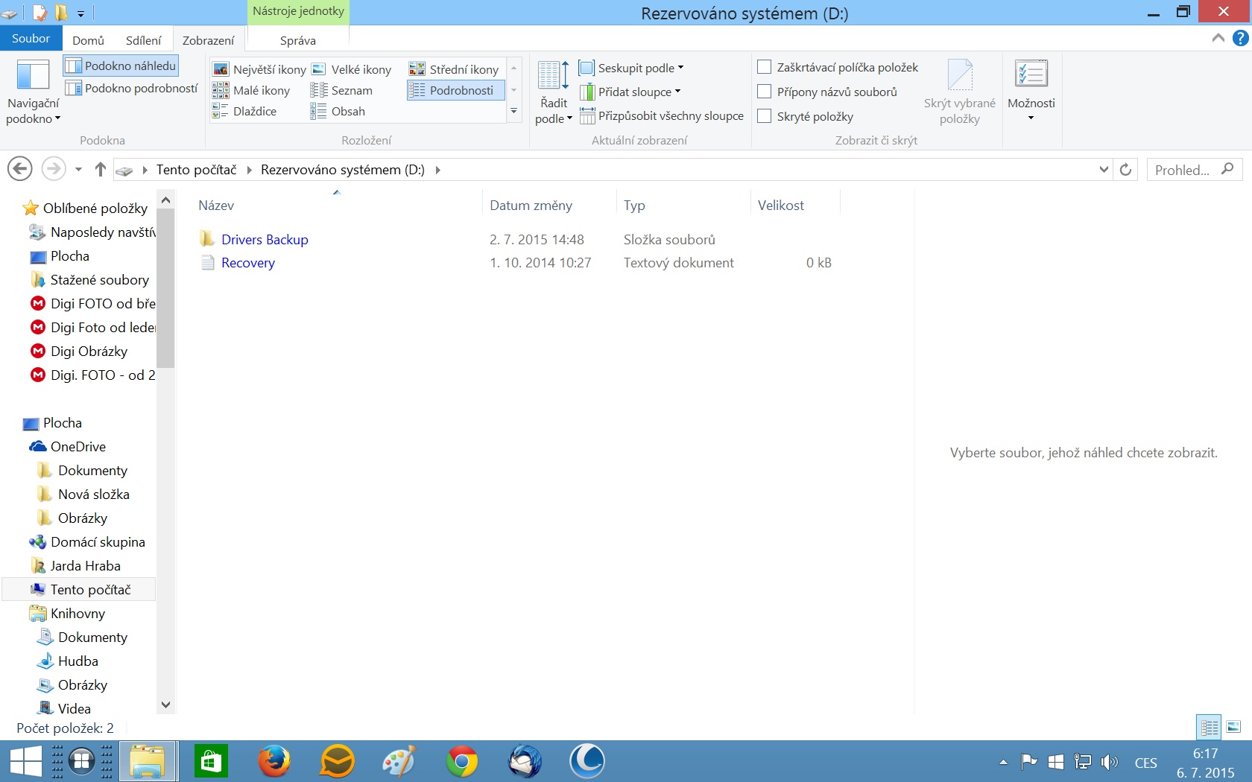This screenshot has height=782, width=1252.
Task: Click the back navigation arrow
Action: [20, 169]
